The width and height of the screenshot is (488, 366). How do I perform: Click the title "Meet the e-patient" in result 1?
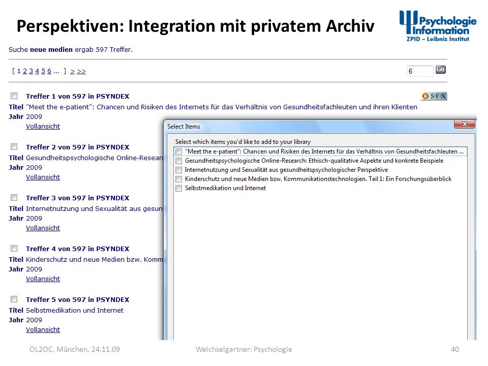tap(222, 107)
